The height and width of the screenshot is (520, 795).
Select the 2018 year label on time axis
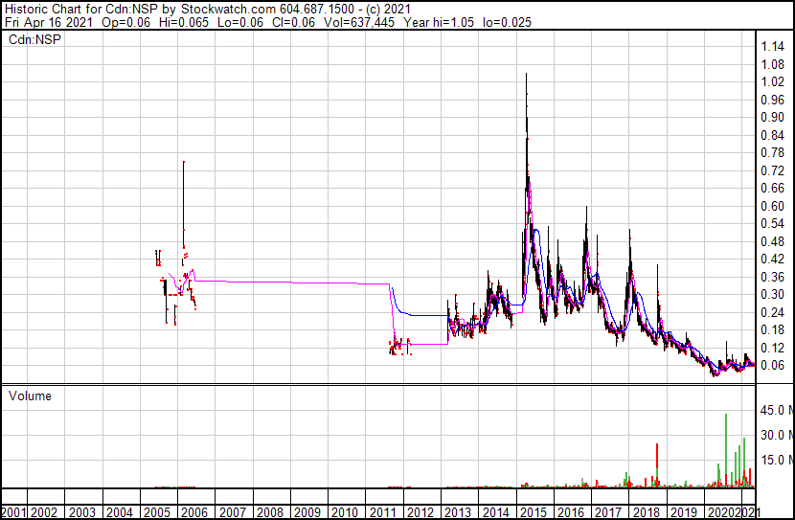(x=647, y=512)
